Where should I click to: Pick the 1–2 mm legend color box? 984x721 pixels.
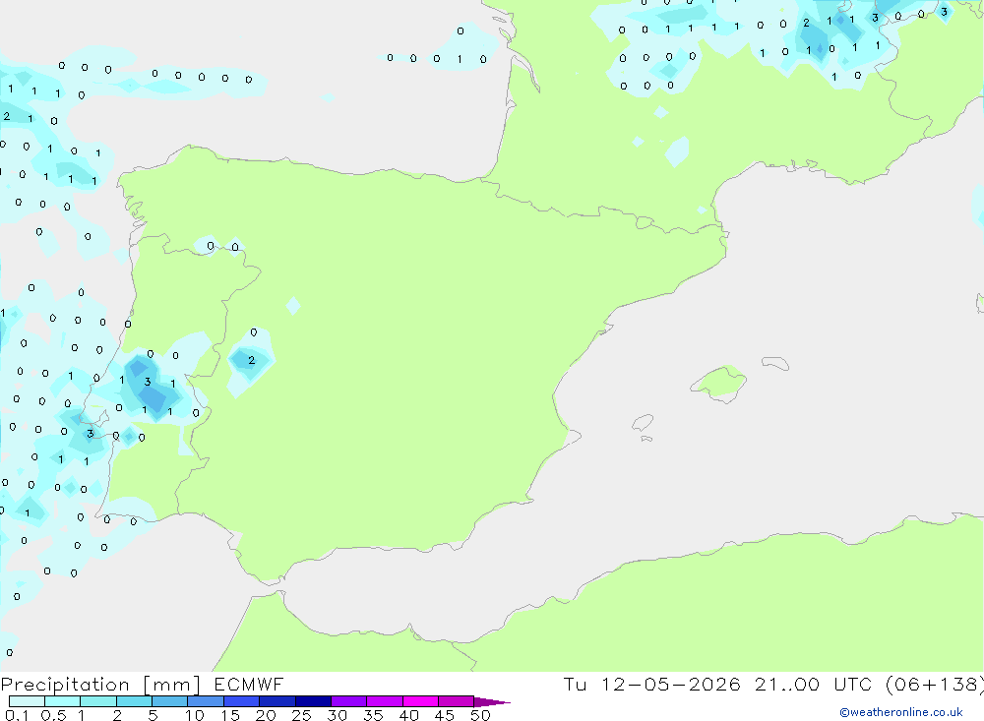pyautogui.click(x=98, y=701)
